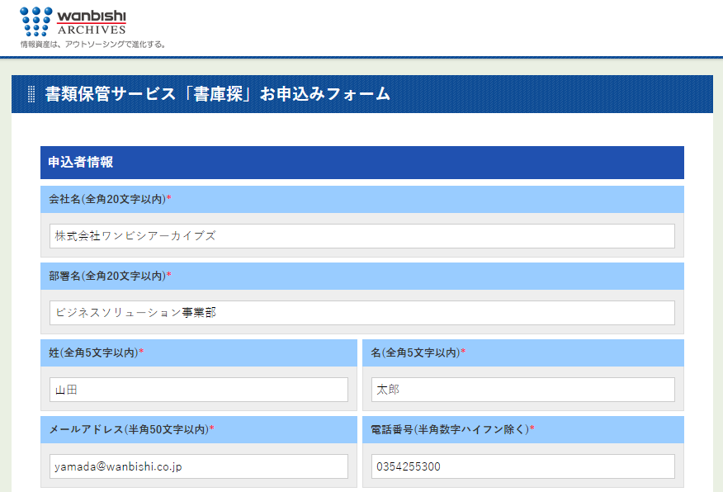Click into the 名 input containing 太郎
The image size is (723, 492).
click(x=522, y=390)
